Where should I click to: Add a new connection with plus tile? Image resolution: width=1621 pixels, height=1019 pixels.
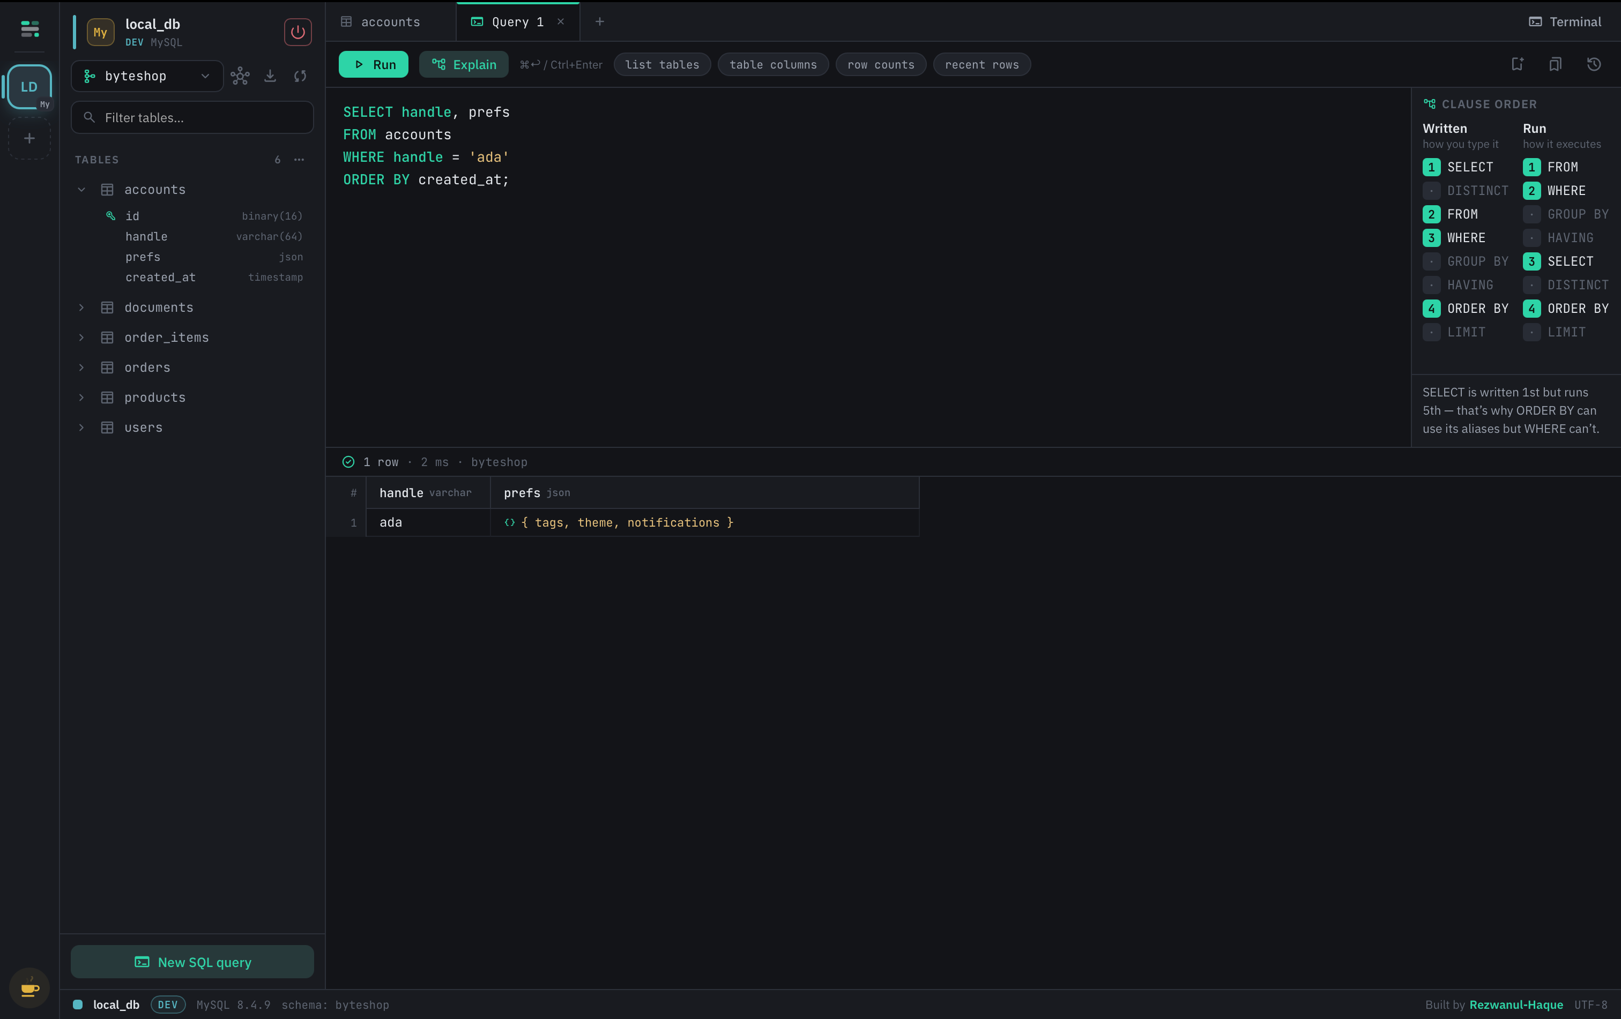(x=29, y=139)
